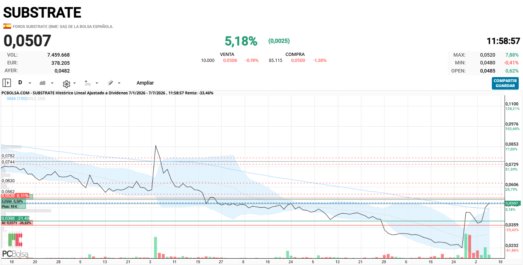Click the -1,38% COMPRA percentage
The width and height of the screenshot is (523, 265).
coord(320,61)
